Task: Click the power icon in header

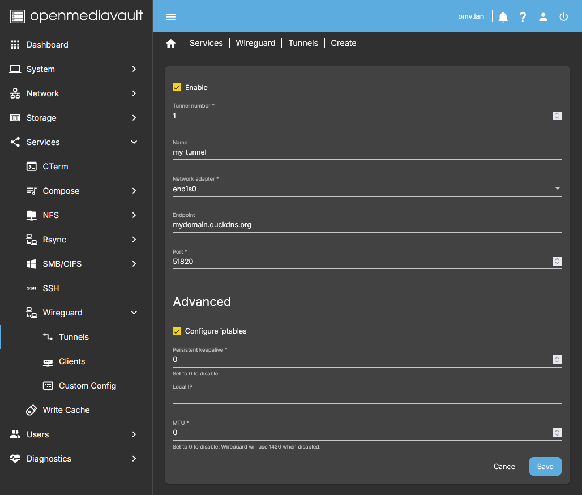Action: (563, 16)
